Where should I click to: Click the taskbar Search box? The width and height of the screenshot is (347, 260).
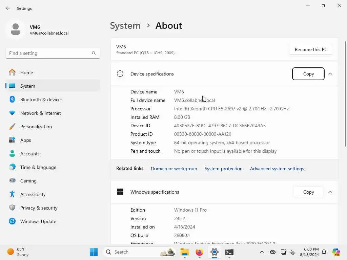[139, 252]
